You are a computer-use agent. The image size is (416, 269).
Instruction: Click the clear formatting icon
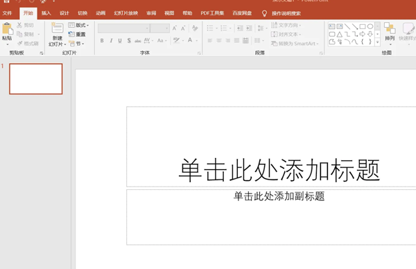click(195, 28)
